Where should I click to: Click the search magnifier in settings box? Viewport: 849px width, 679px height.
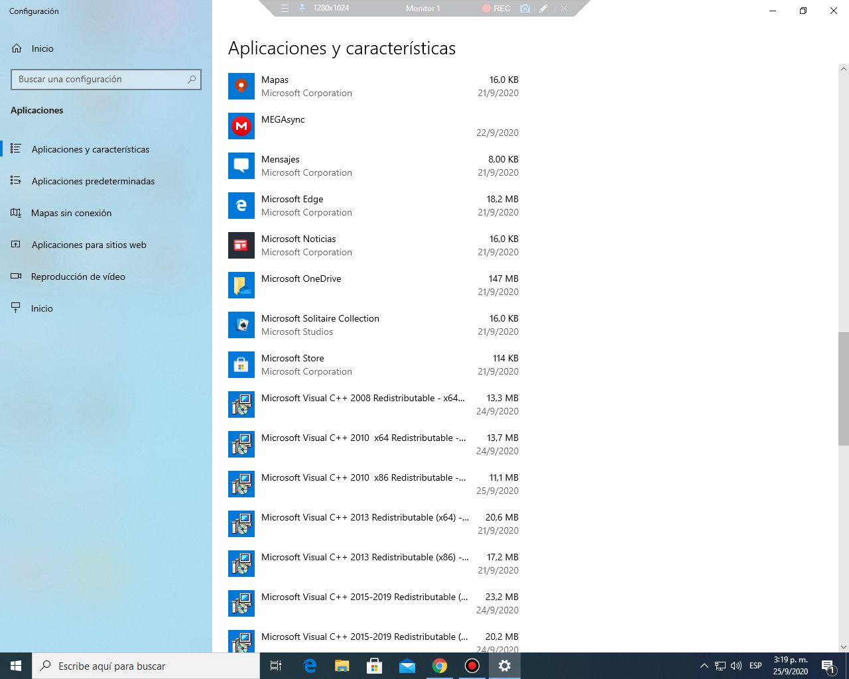point(192,79)
